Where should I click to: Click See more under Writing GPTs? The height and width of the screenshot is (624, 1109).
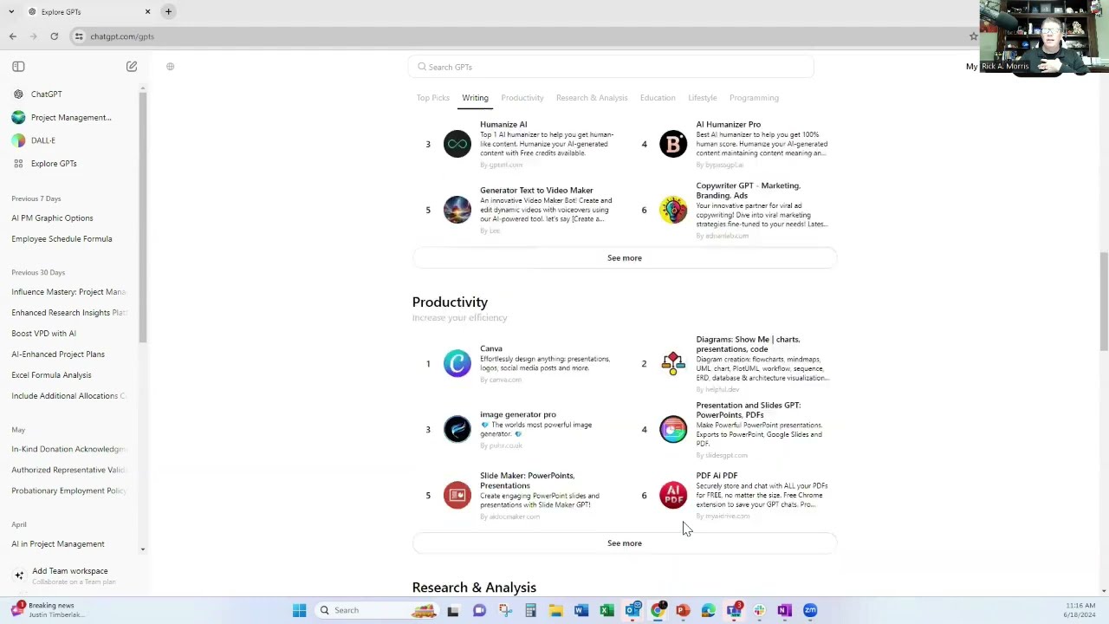click(625, 257)
